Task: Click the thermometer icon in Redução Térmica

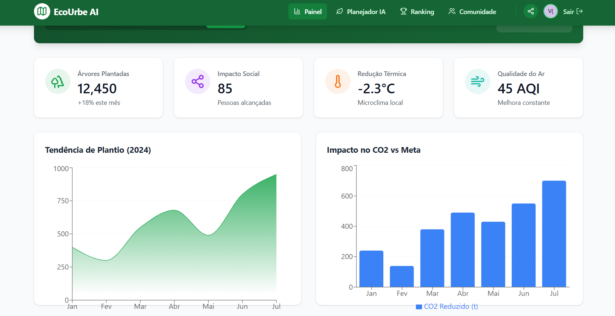Action: pos(337,81)
